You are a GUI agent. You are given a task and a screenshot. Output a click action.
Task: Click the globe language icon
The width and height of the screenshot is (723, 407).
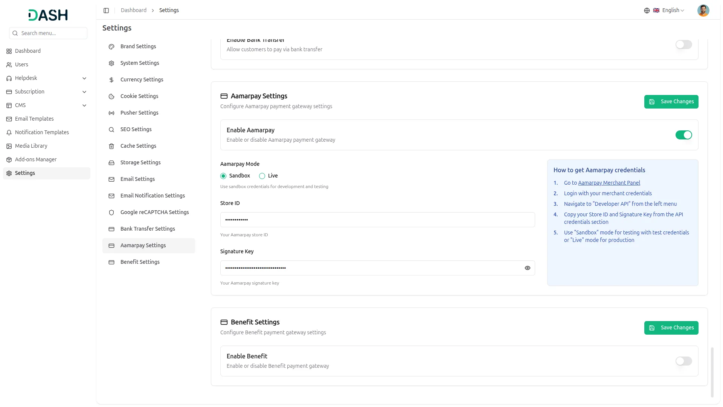(x=647, y=11)
